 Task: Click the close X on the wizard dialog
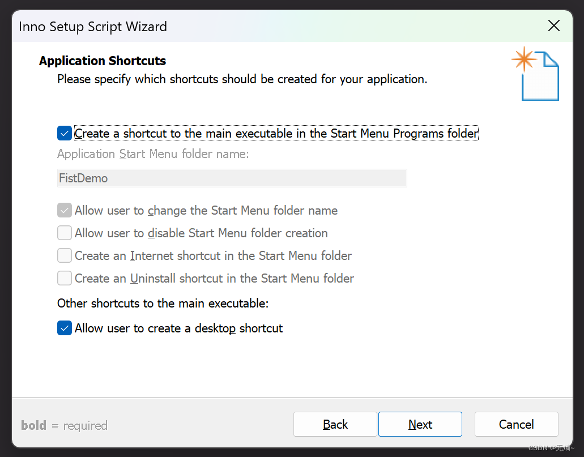pos(553,25)
